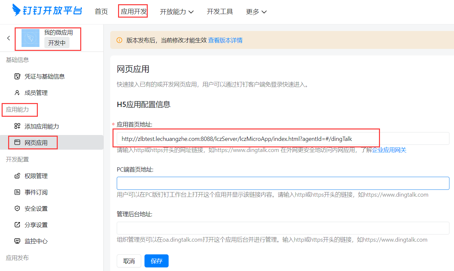Viewport: 454px width, 271px height.
Task: Expand the 开放能力 dropdown menu
Action: point(177,12)
